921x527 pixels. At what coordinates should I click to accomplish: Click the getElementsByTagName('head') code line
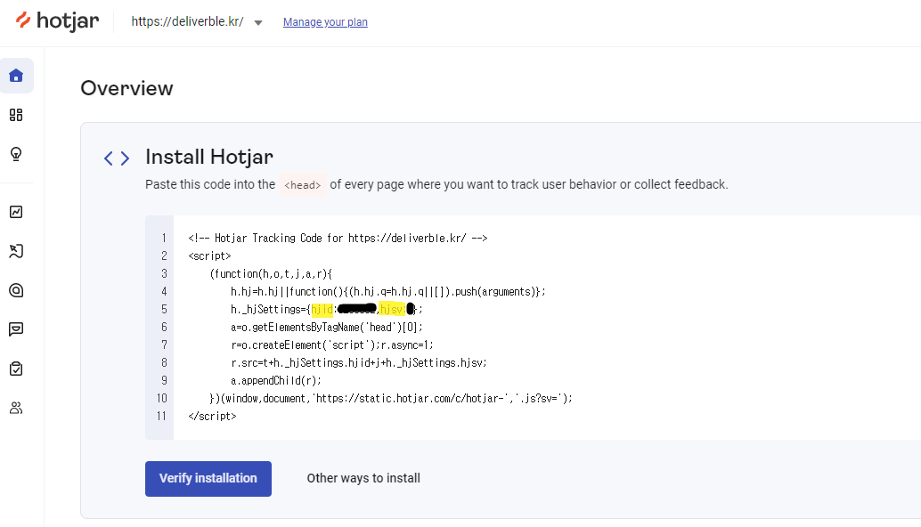point(327,328)
